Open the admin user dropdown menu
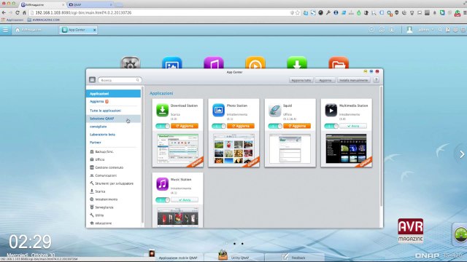The image size is (467, 262). (x=426, y=30)
